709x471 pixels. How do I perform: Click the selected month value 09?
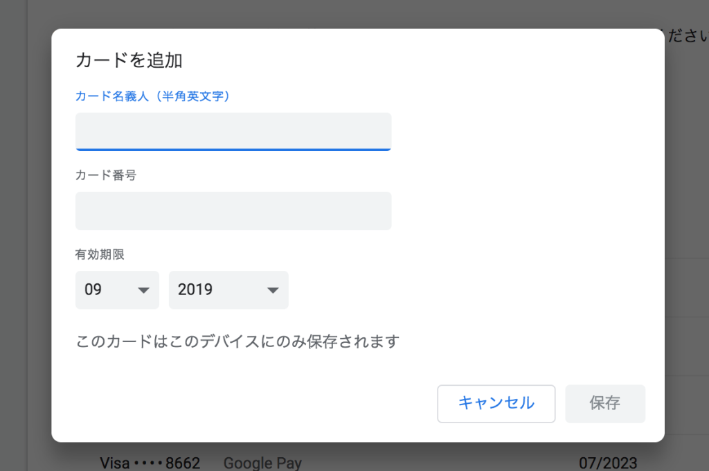(93, 290)
